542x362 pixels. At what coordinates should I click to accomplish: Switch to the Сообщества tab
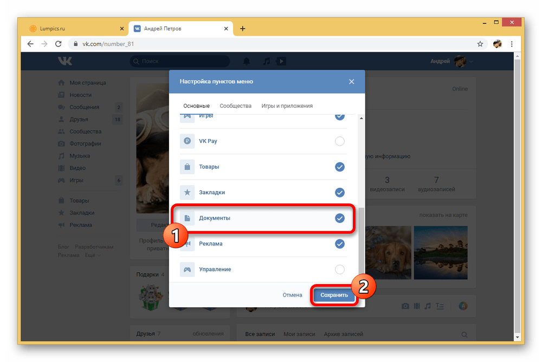235,106
